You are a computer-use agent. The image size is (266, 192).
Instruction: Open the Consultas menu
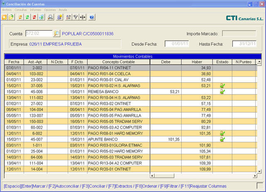coord(20,9)
